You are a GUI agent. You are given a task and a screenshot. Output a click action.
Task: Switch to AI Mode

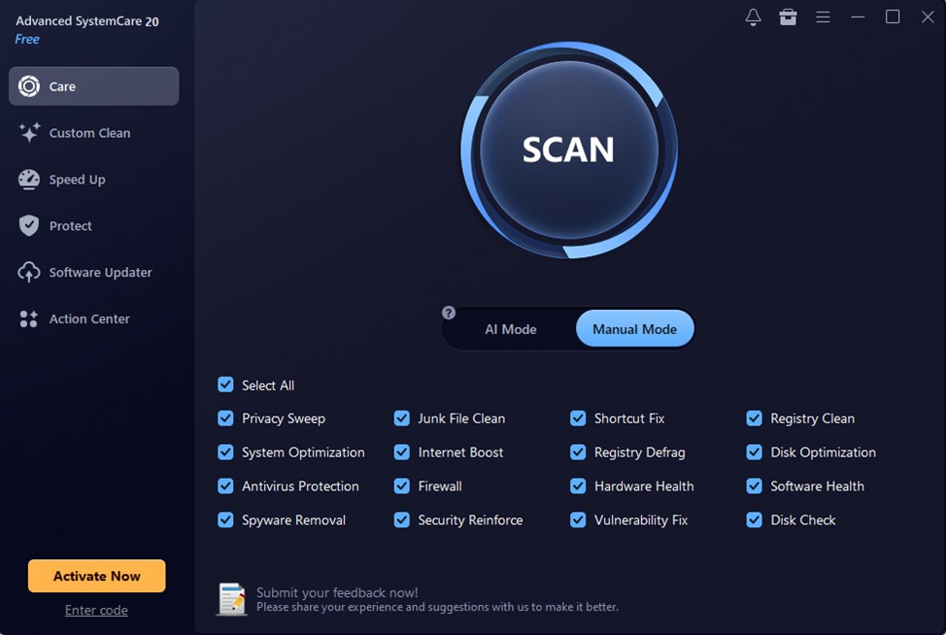click(511, 328)
